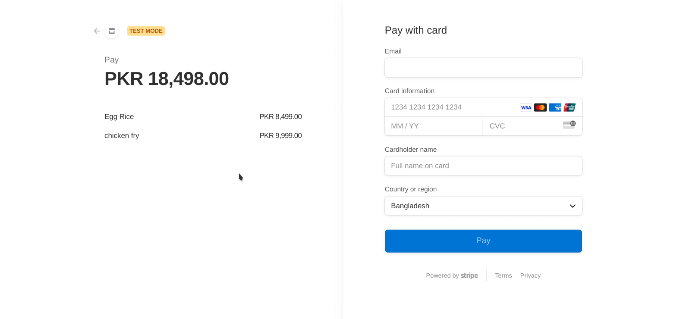Select the chicken fry line item
680x319 pixels.
pos(122,135)
